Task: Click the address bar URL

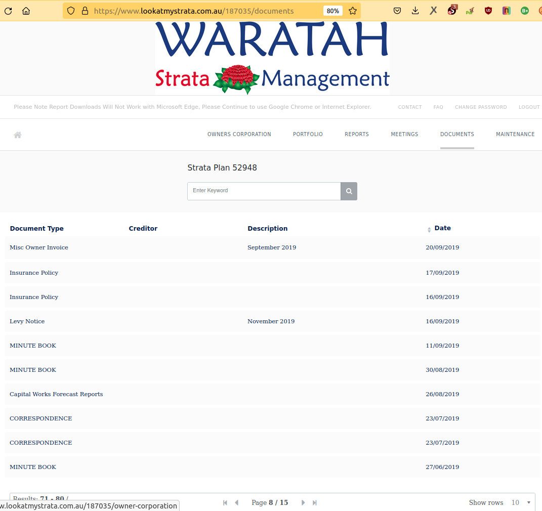Action: click(x=193, y=11)
